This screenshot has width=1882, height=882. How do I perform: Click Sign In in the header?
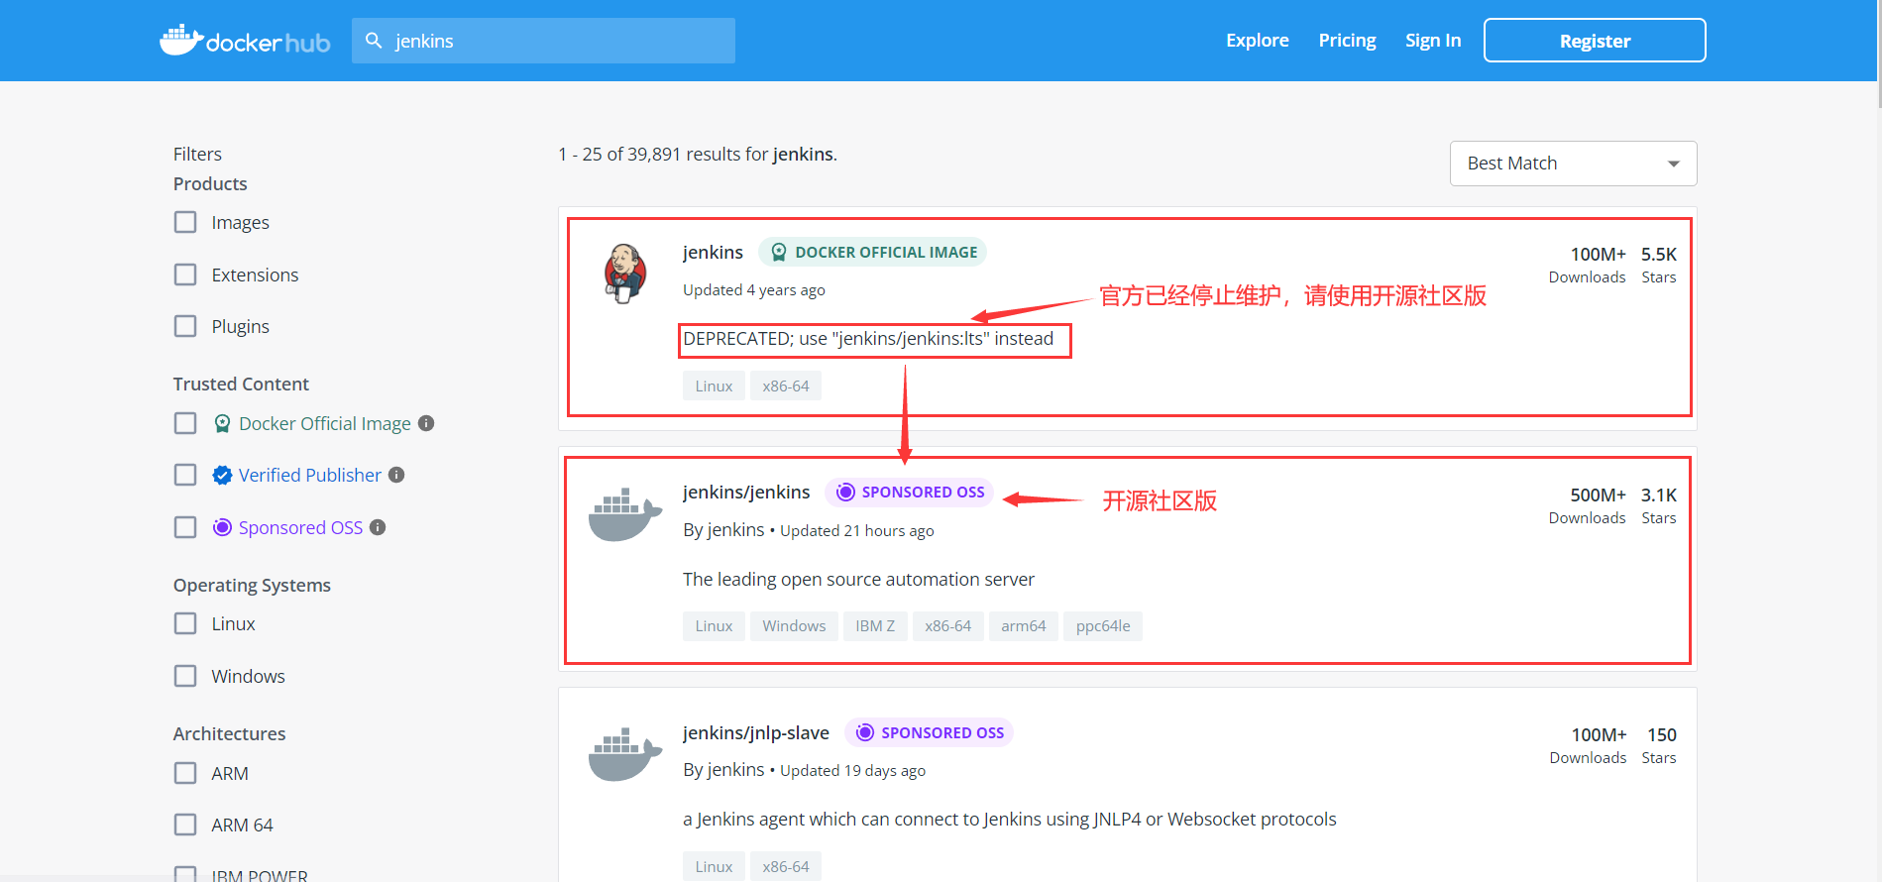(x=1432, y=41)
